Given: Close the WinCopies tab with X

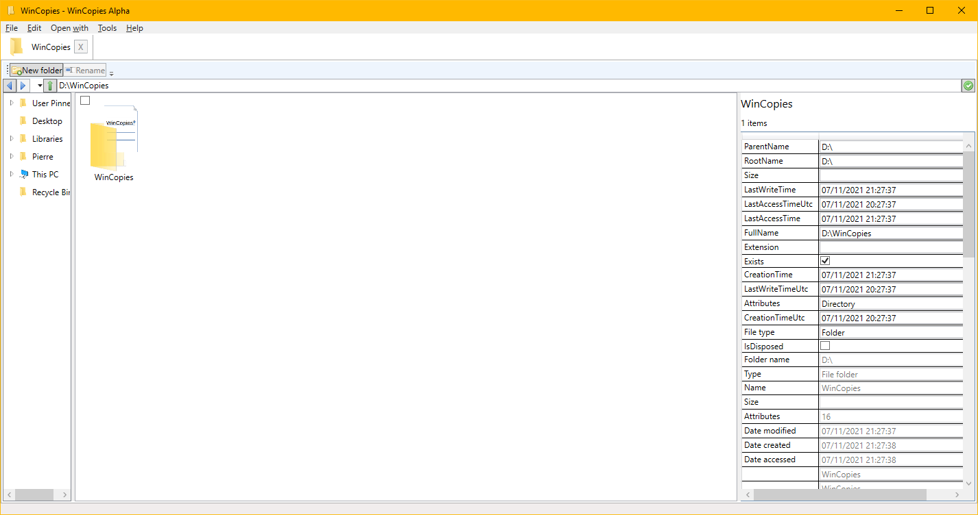Looking at the screenshot, I should [x=81, y=47].
